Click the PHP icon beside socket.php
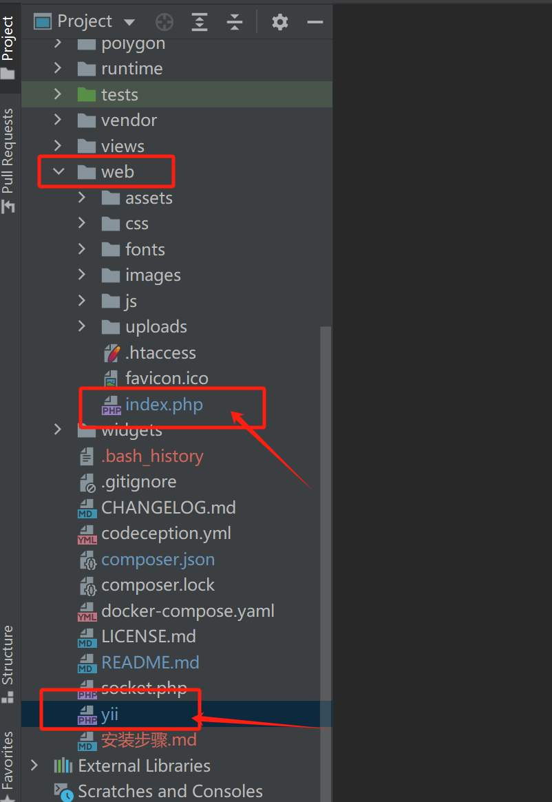The image size is (552, 802). click(x=86, y=688)
